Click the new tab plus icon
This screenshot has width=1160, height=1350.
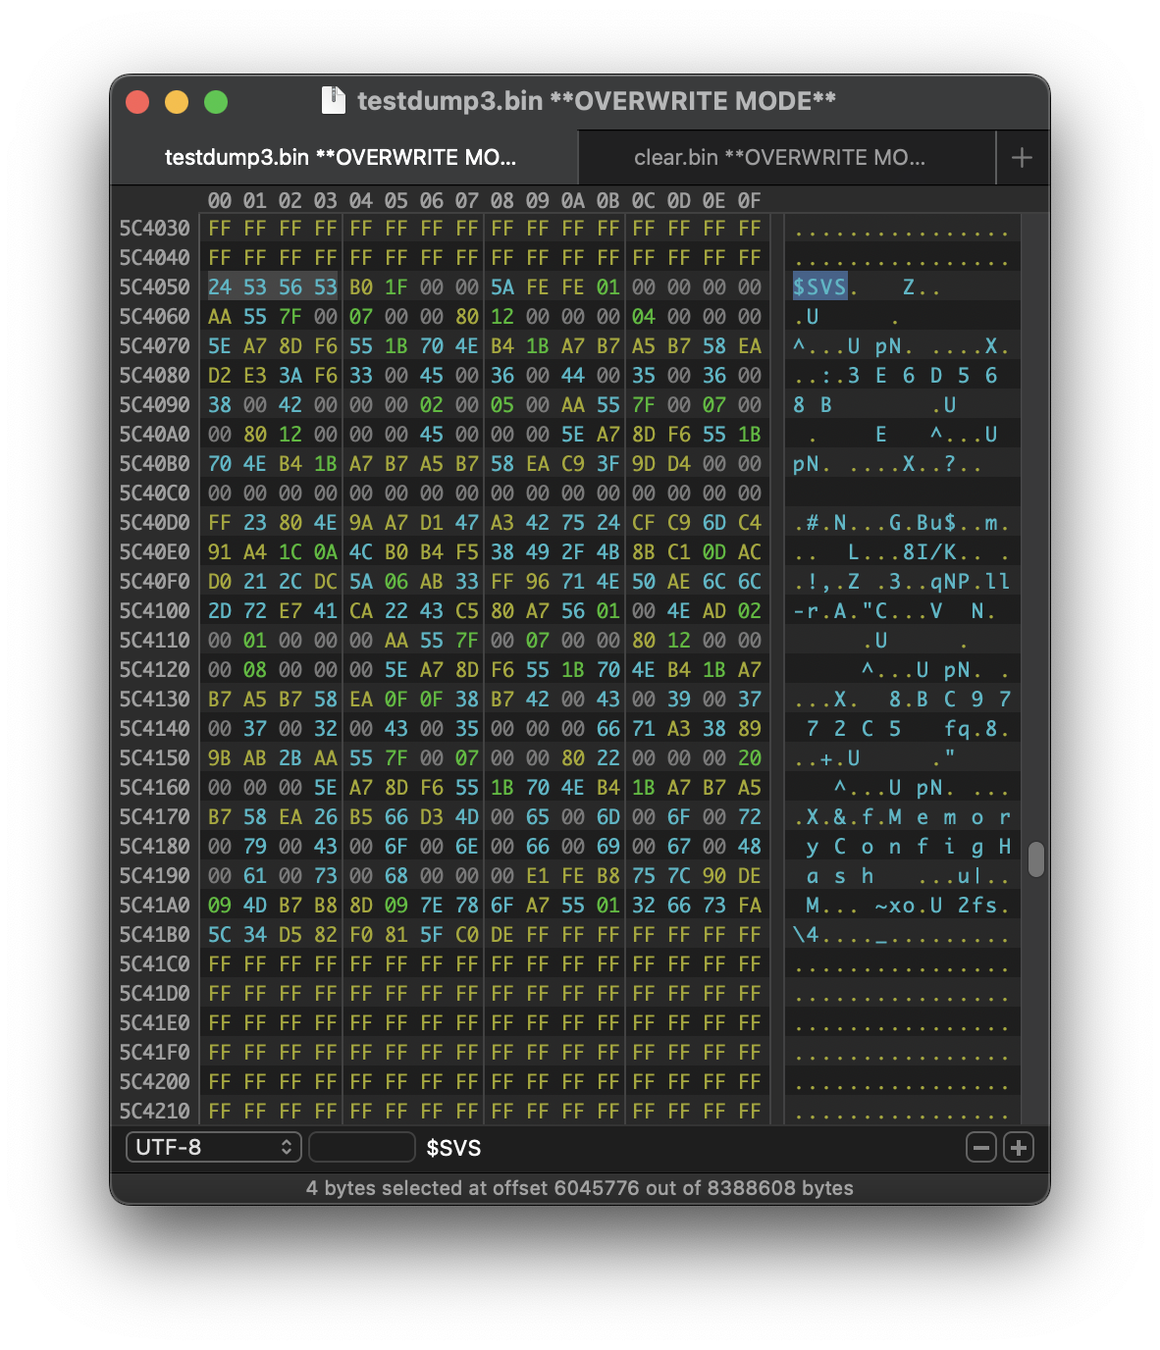point(1022,158)
